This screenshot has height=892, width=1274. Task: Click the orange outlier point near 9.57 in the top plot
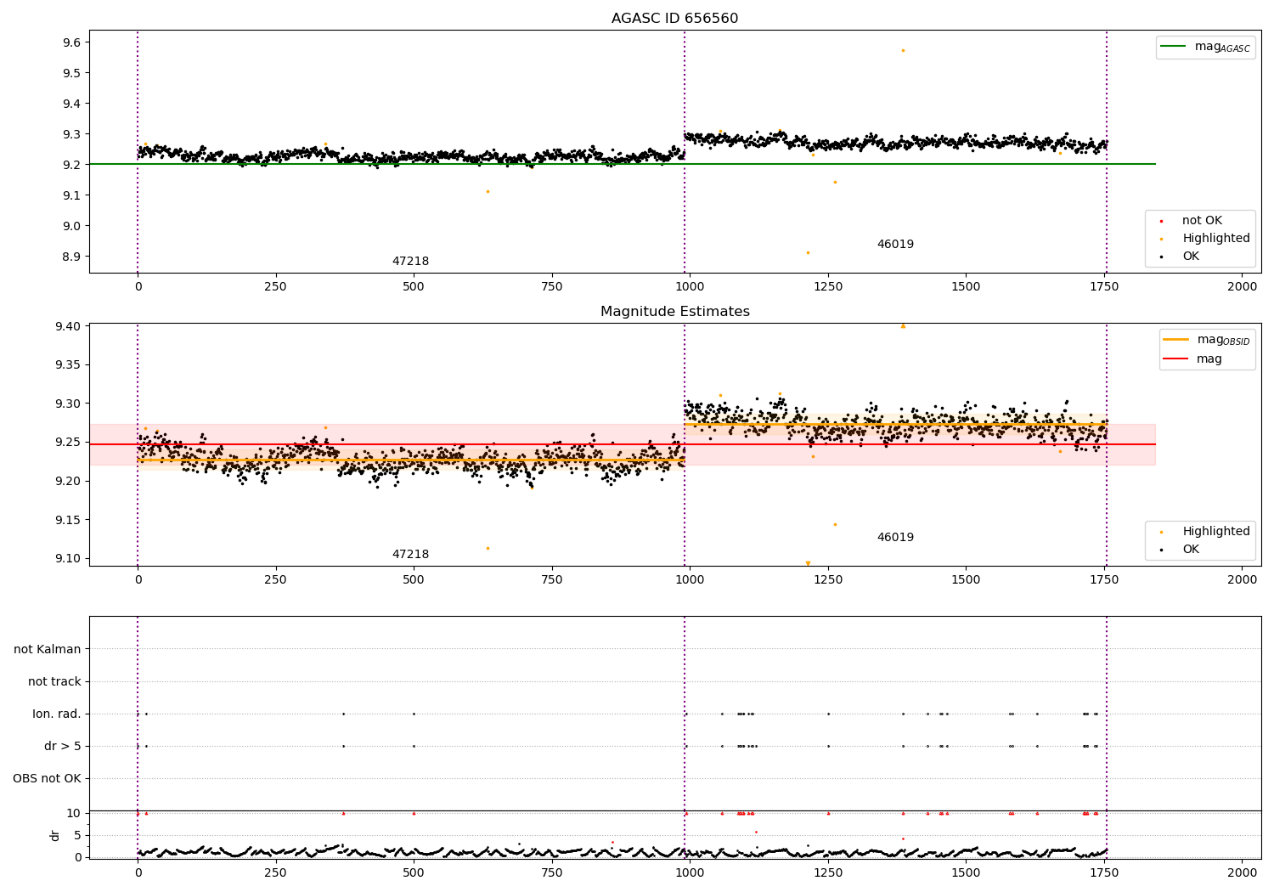tap(903, 50)
